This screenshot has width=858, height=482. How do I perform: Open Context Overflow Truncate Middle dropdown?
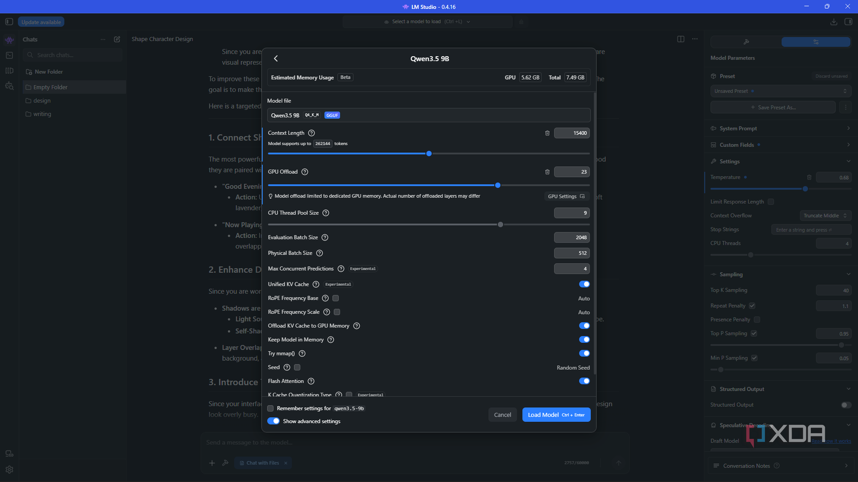pyautogui.click(x=825, y=216)
